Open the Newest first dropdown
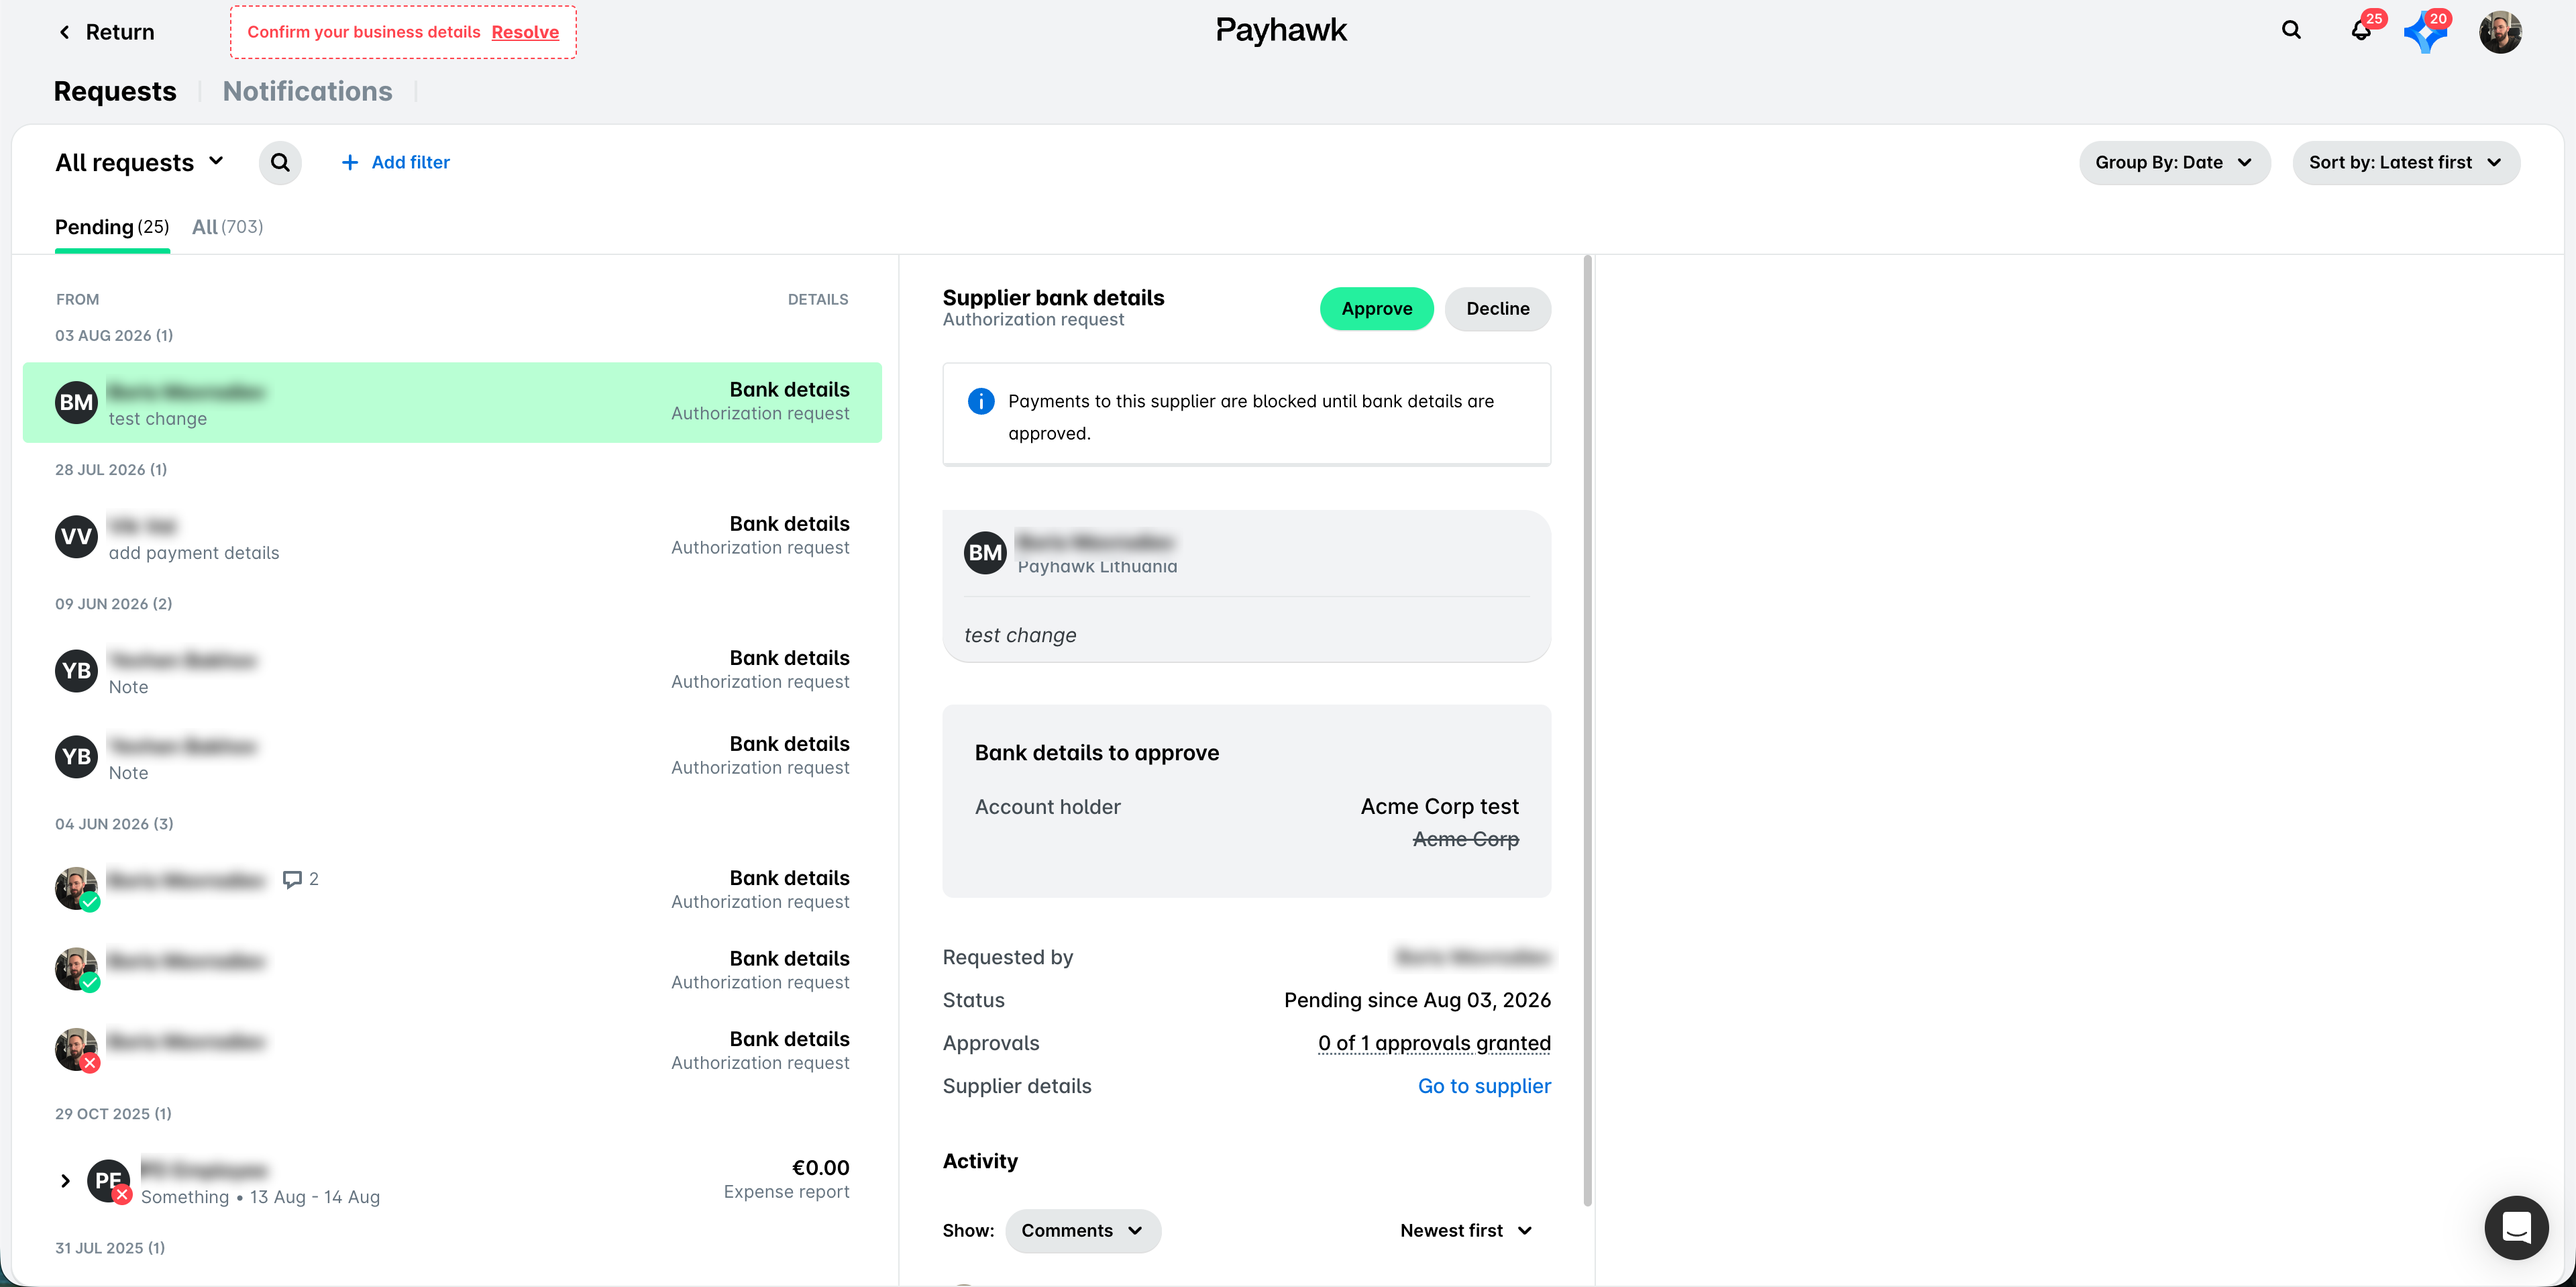This screenshot has height=1287, width=2576. coord(1466,1230)
